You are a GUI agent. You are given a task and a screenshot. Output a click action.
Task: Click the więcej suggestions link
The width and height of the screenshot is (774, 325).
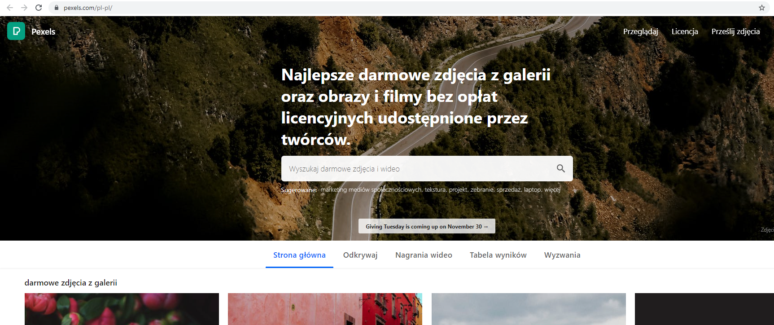(x=552, y=189)
